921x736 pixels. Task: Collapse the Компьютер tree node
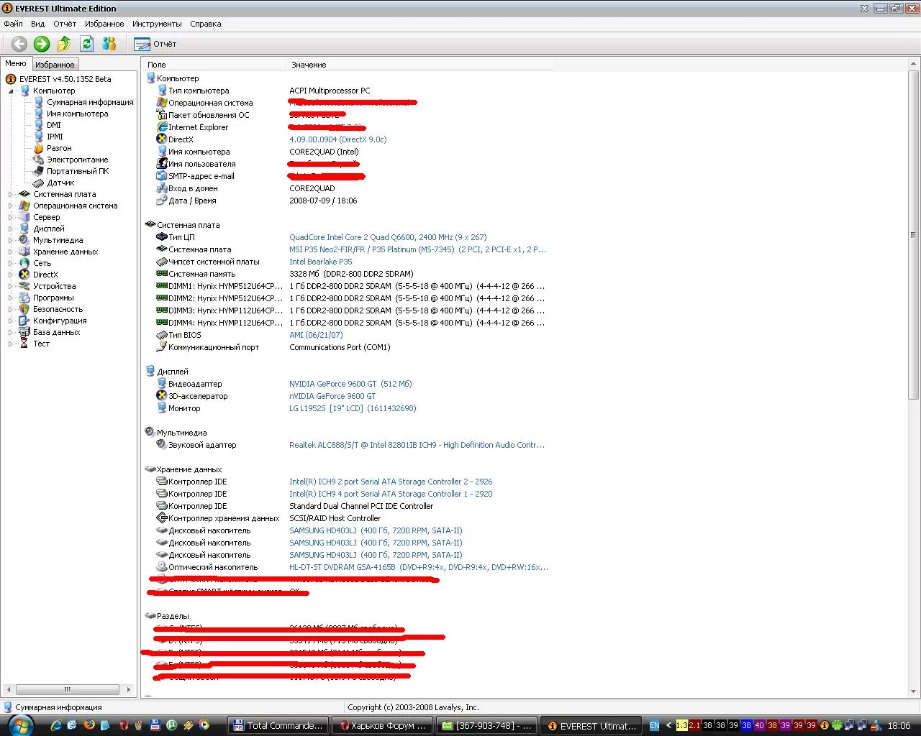pos(11,91)
